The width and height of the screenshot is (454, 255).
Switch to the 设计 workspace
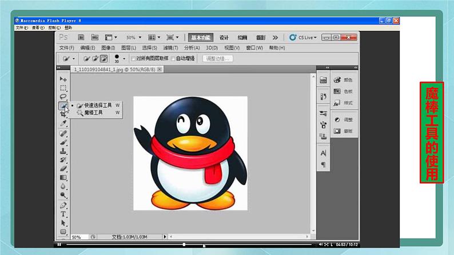(224, 38)
